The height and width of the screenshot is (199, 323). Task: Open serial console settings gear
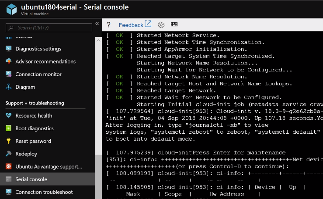(x=161, y=25)
